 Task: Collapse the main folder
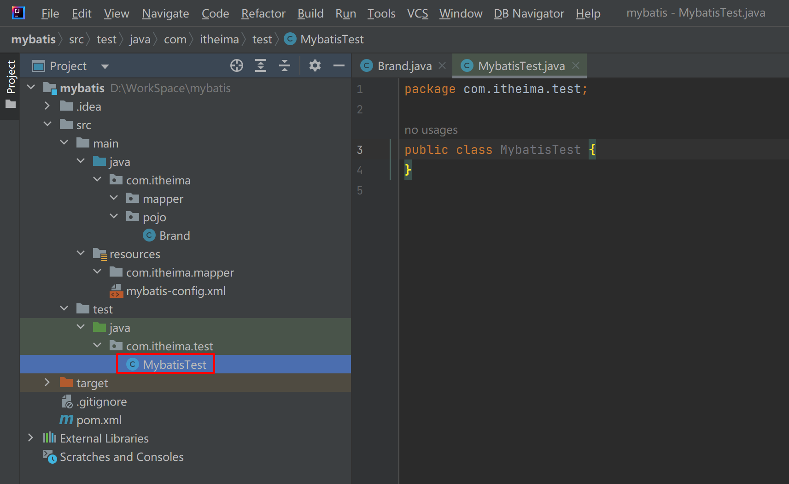(64, 142)
